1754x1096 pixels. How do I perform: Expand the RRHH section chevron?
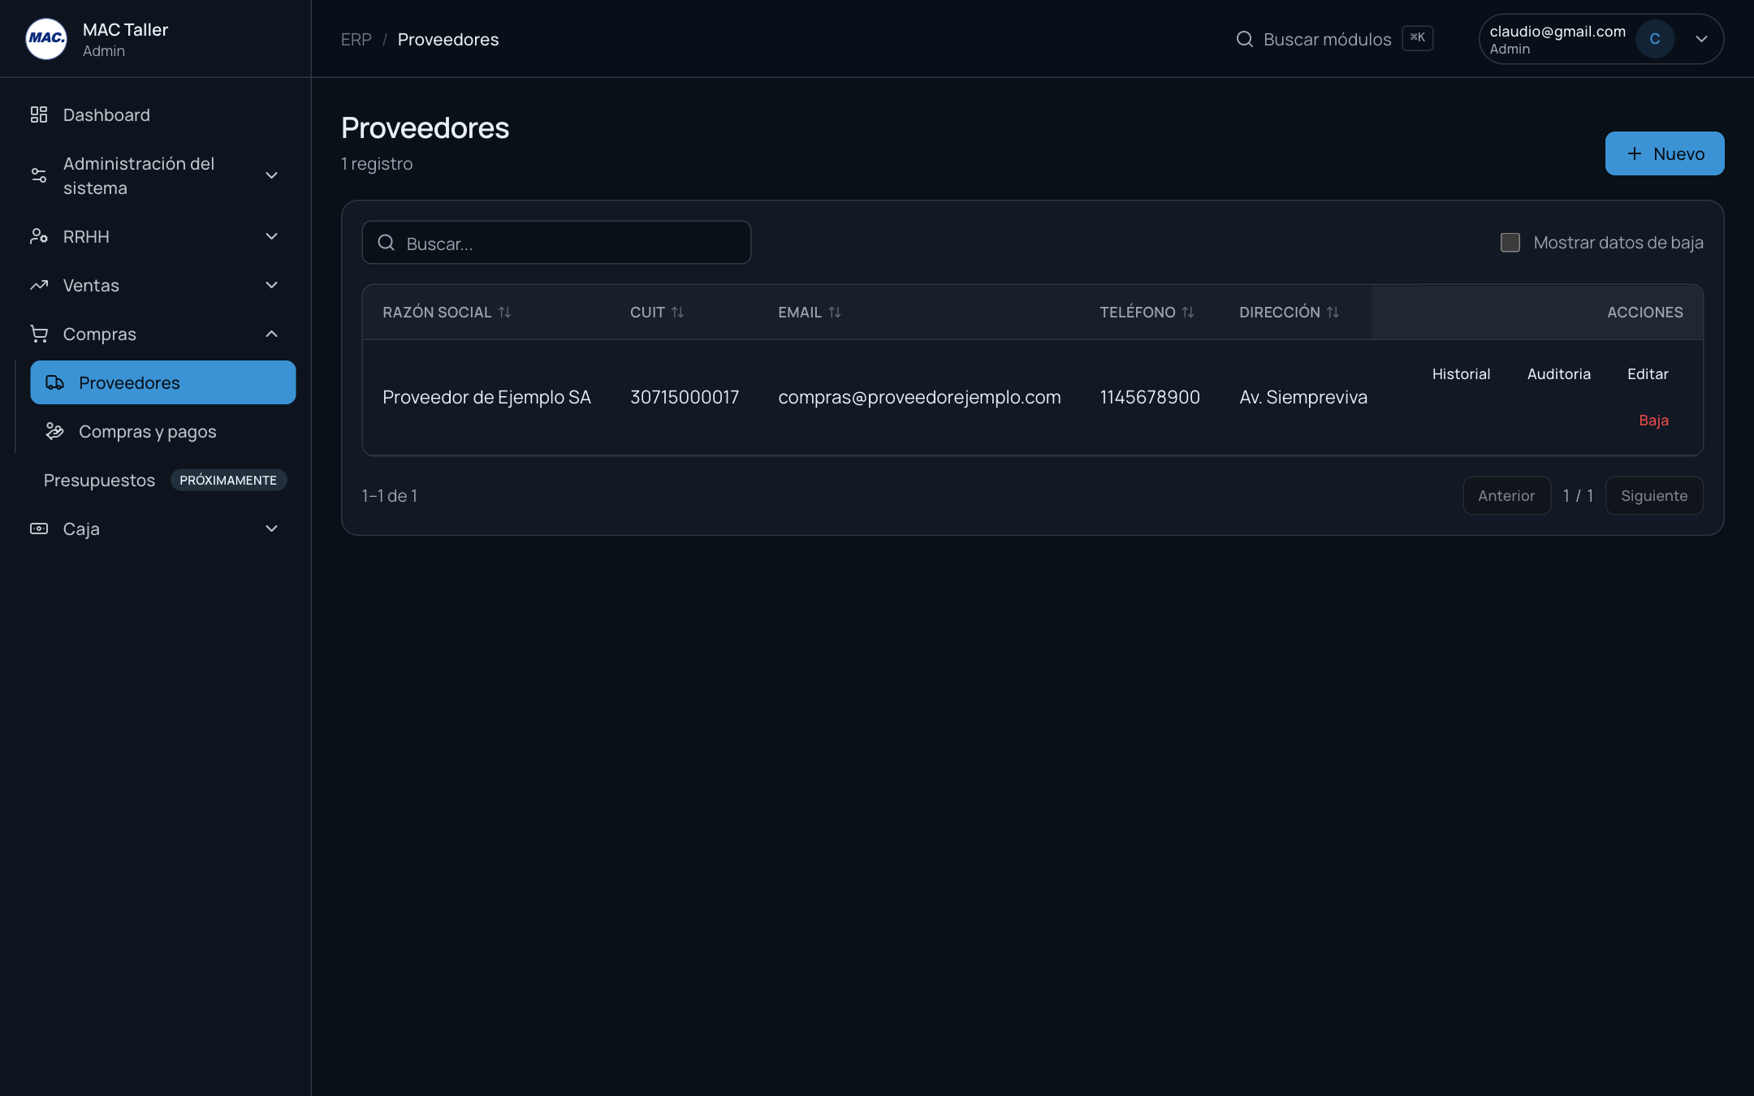pos(272,236)
